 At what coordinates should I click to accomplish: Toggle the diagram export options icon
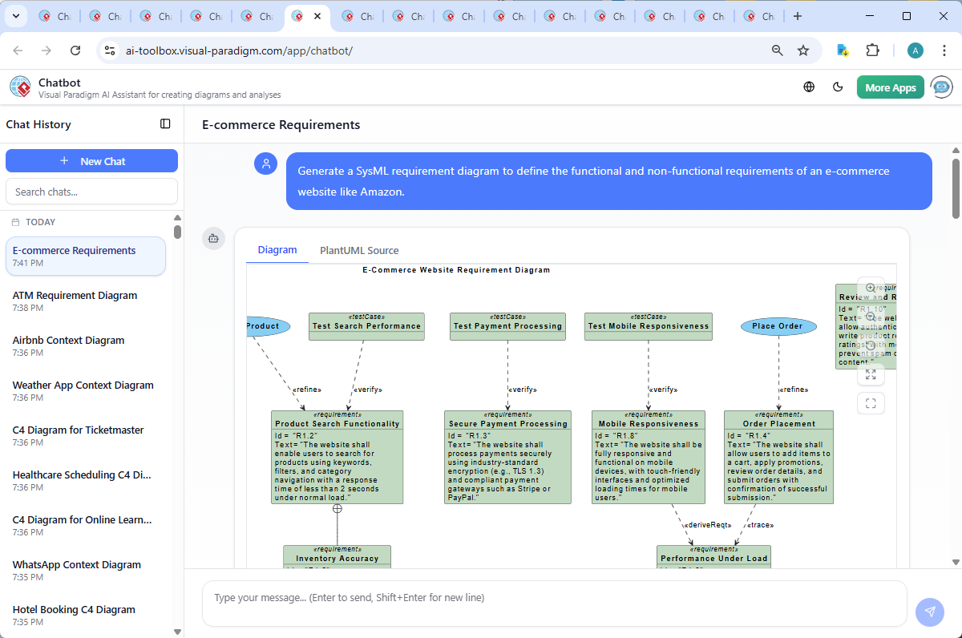pos(213,238)
